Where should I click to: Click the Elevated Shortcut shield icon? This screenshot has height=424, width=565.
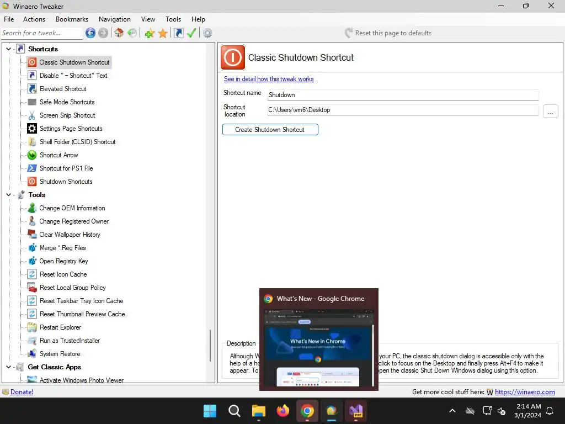click(32, 89)
